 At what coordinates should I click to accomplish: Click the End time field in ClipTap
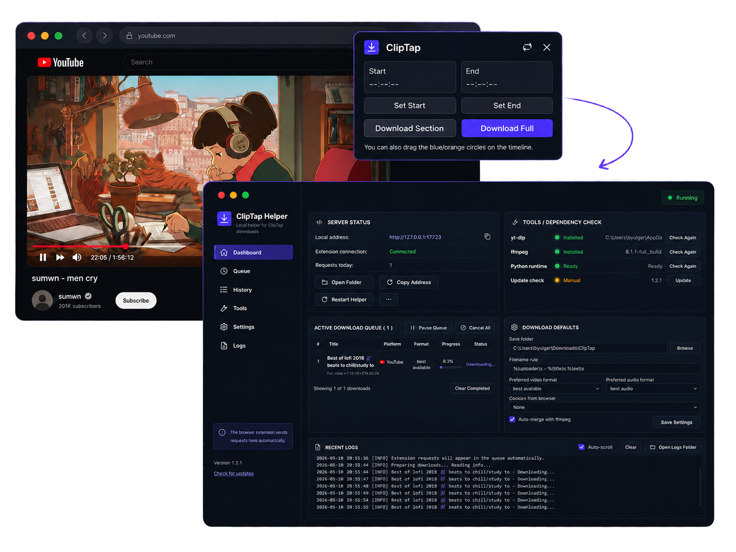507,77
